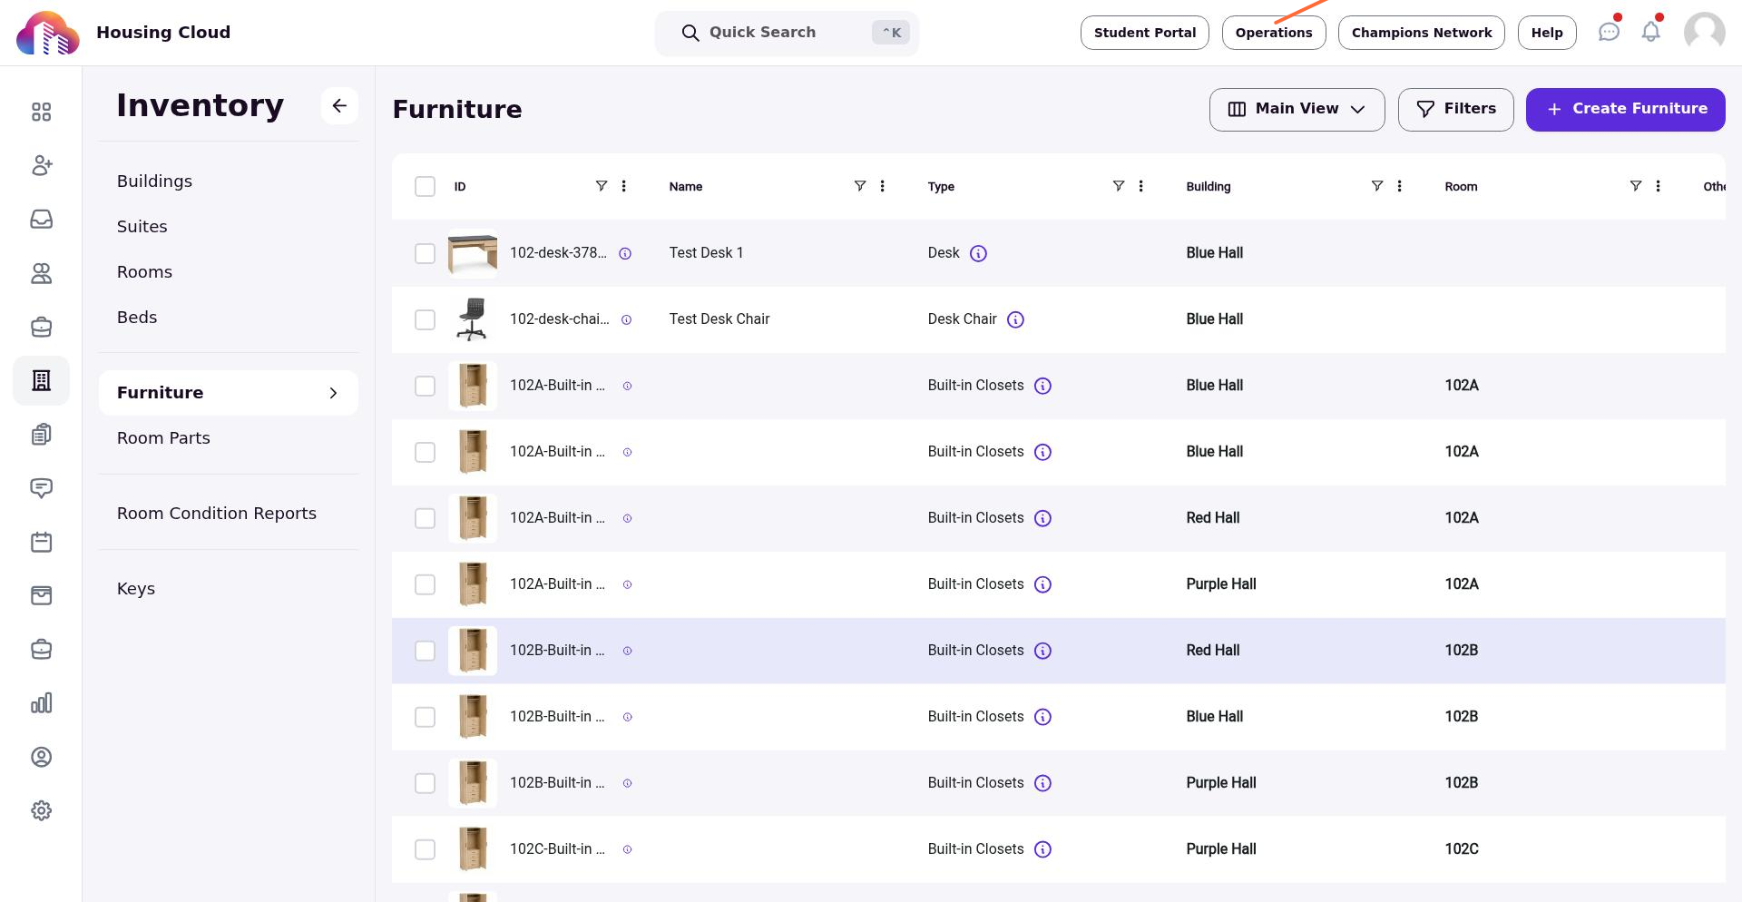The image size is (1742, 902).
Task: Go to the Student Portal
Action: [x=1144, y=33]
